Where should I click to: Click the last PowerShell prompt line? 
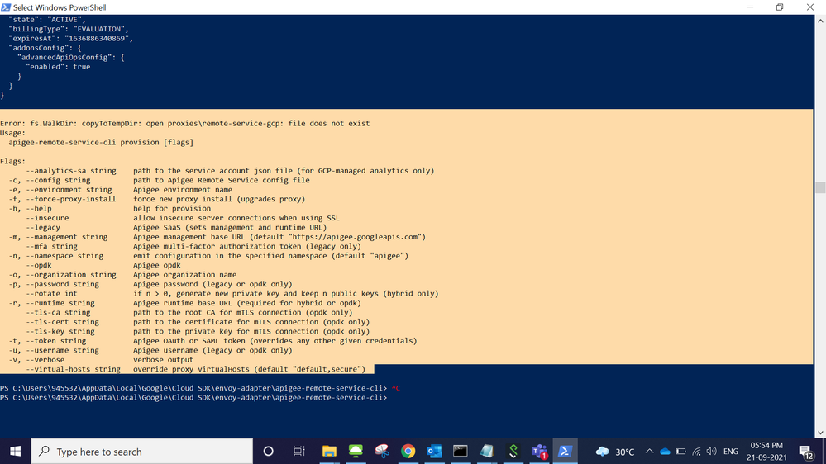click(193, 398)
